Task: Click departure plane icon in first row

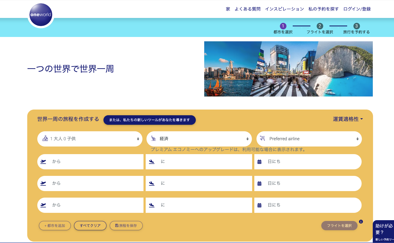Action: pos(43,161)
